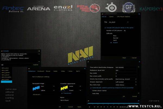Switch to the Keyboard options tab
This screenshot has height=109, width=163.
tap(41, 71)
